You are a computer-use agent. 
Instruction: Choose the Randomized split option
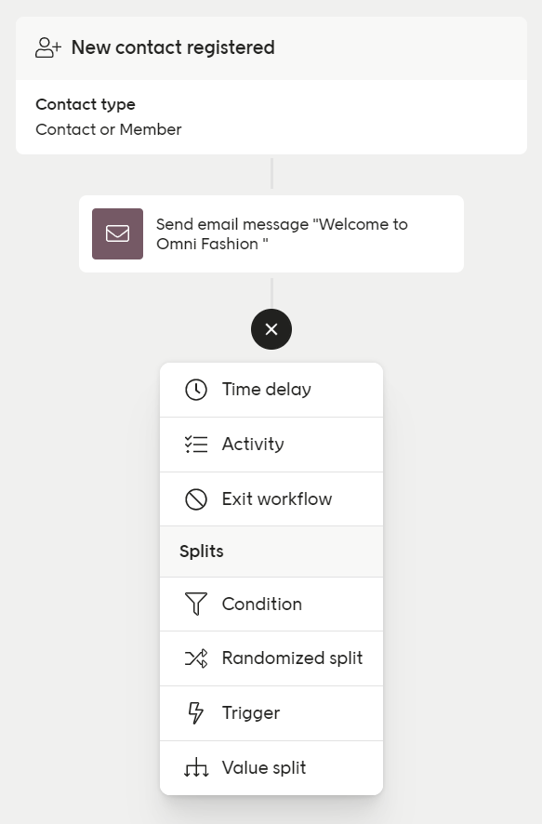(271, 658)
